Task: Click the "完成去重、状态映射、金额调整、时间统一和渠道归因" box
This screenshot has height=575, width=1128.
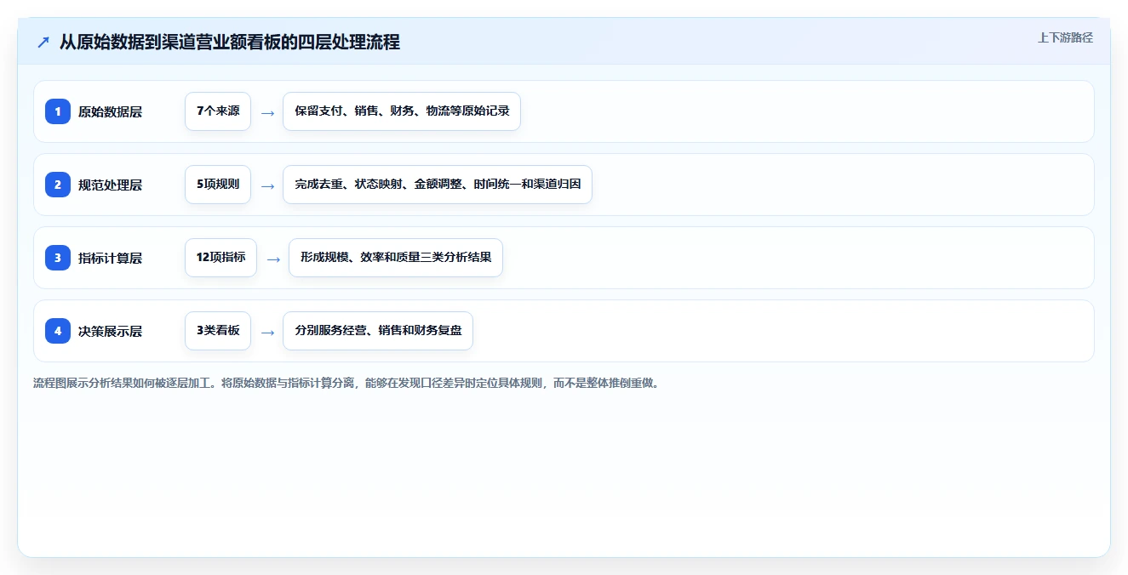Action: click(x=438, y=185)
